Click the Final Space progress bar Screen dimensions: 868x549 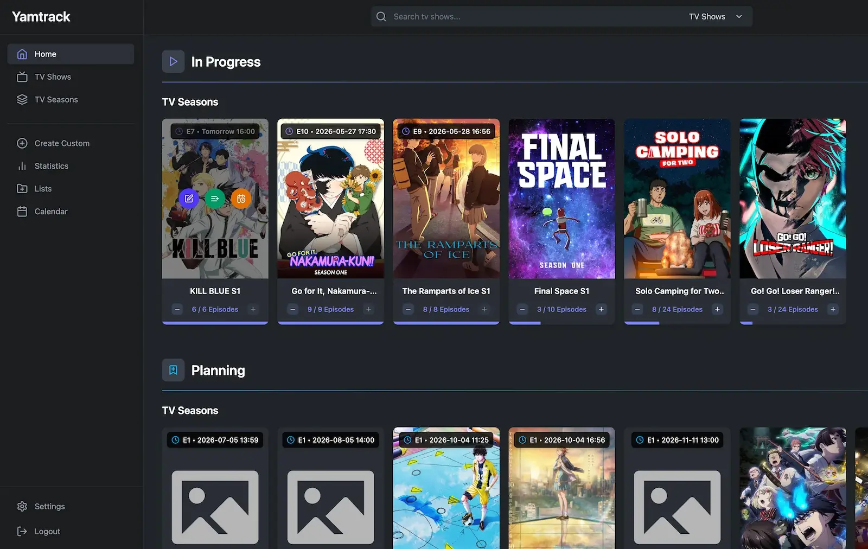pyautogui.click(x=561, y=323)
